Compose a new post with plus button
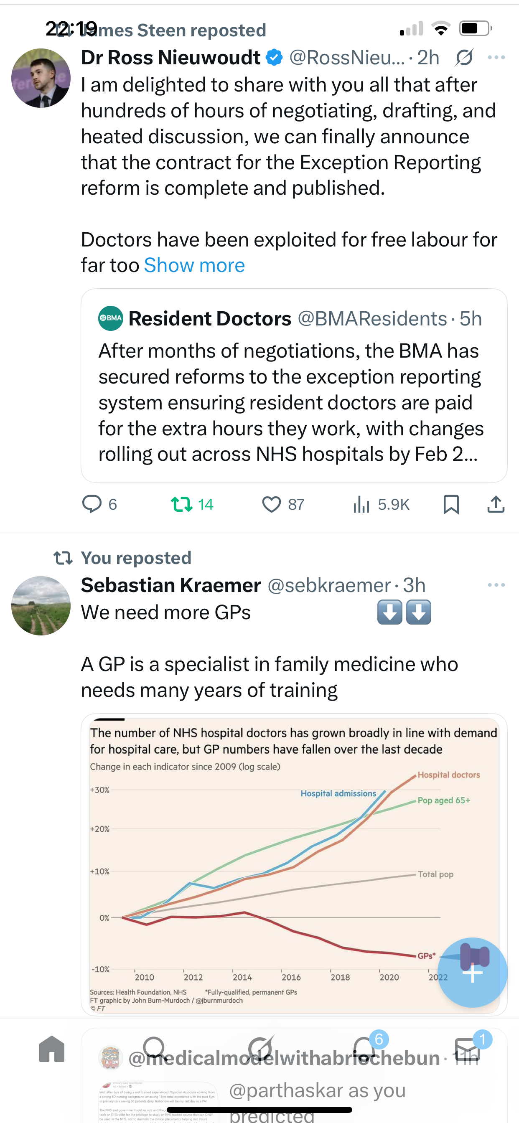 472,973
